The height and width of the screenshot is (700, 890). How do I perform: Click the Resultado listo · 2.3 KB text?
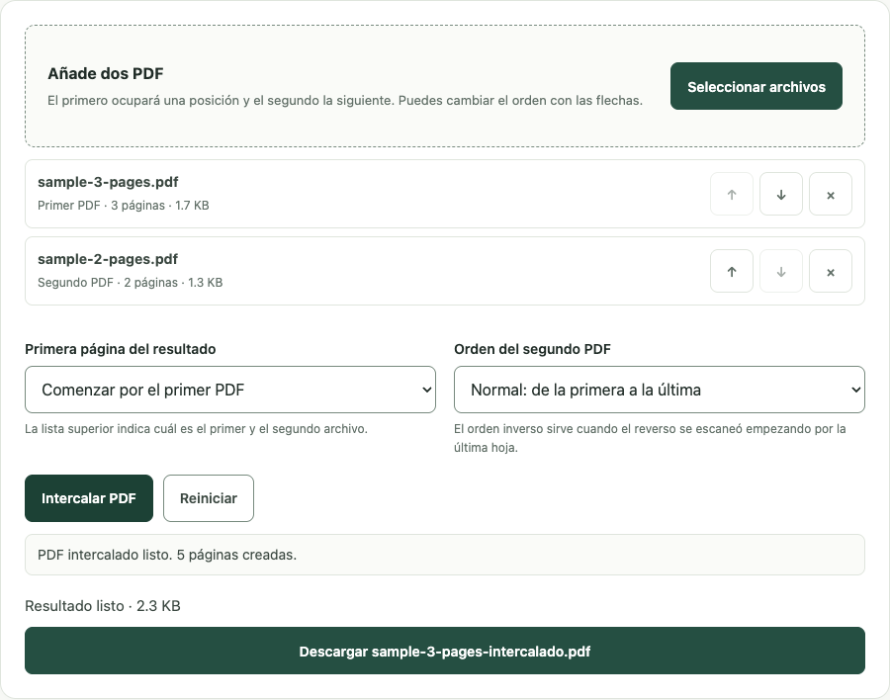pyautogui.click(x=103, y=606)
